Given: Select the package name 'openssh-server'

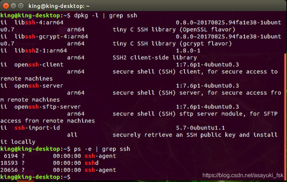Looking at the screenshot, I should tap(39, 86).
